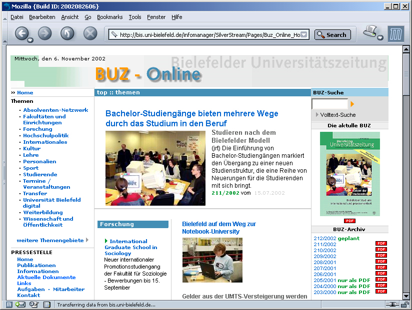412x310 pixels.
Task: Click the BUZ-Suche text field
Action: pyautogui.click(x=329, y=104)
